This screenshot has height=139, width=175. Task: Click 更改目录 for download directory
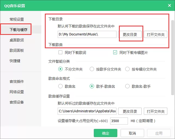130,34
